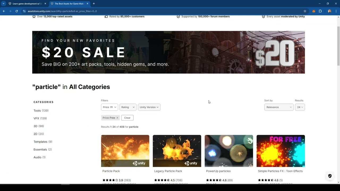Clear all applied filters
Viewport: 340px width, 191px height.
tap(127, 118)
